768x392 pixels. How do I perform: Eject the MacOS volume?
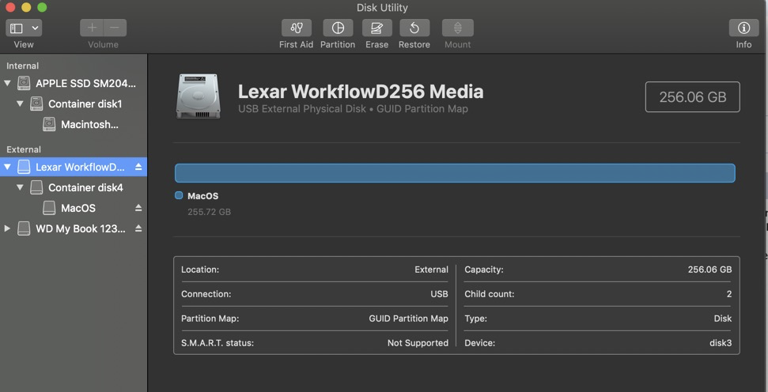[138, 208]
